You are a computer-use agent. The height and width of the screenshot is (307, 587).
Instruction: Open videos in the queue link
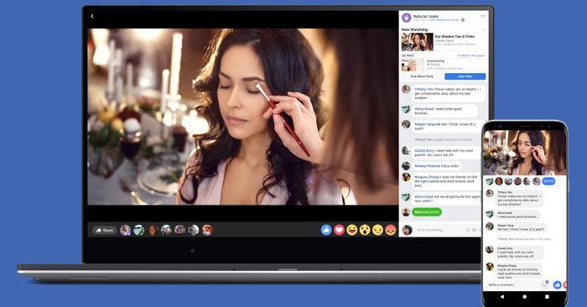[471, 55]
